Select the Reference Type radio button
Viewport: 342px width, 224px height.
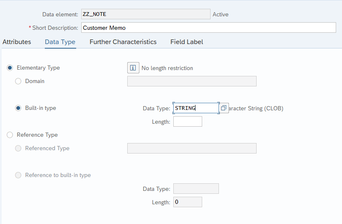coord(10,135)
